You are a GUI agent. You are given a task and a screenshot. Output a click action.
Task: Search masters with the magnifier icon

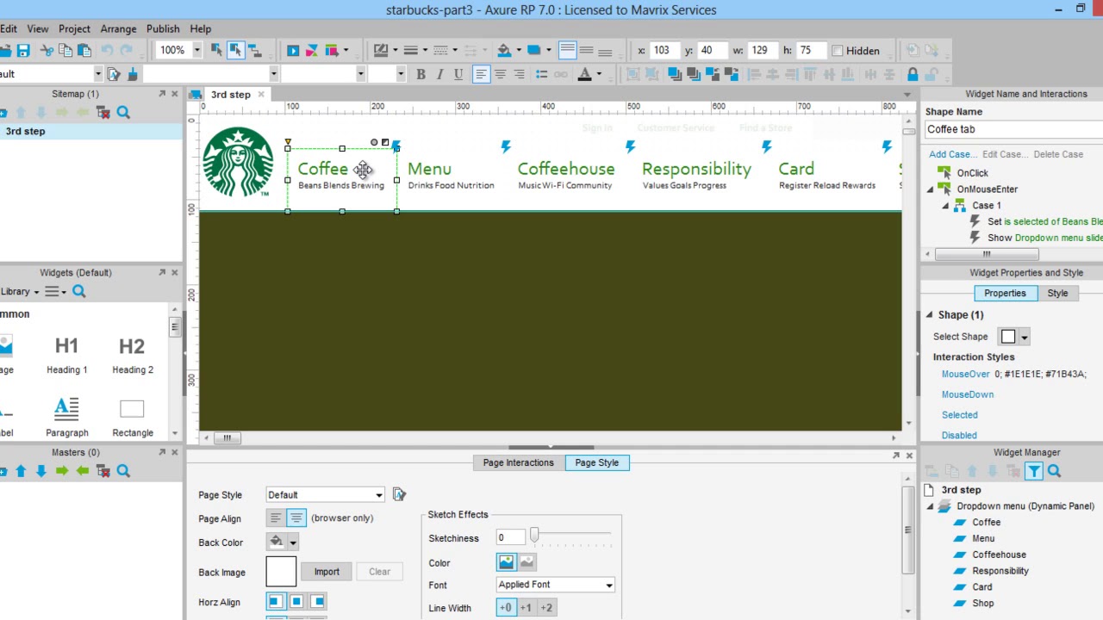click(123, 471)
